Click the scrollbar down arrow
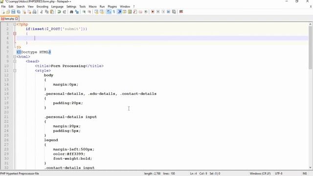The height and width of the screenshot is (176, 313). 310,168
